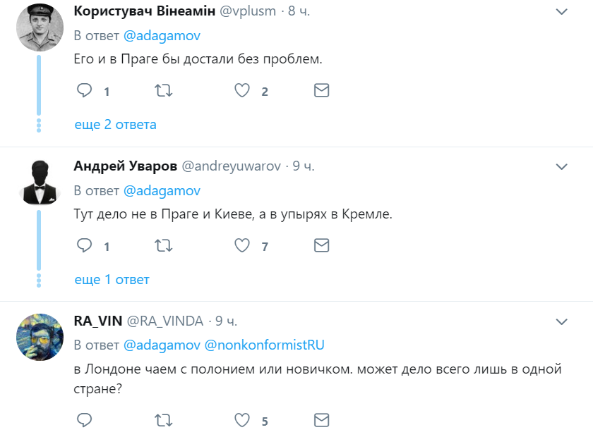Send RA_VIN's tweet via direct message
Image resolution: width=593 pixels, height=437 pixels.
tap(321, 421)
